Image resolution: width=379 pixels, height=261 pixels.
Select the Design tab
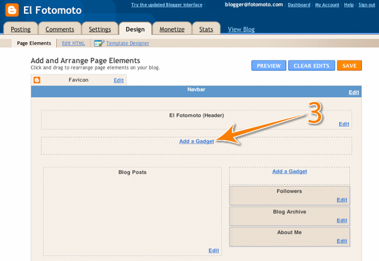click(135, 29)
